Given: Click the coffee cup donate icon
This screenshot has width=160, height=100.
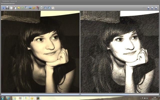Looking at the screenshot, I should 53,8.
